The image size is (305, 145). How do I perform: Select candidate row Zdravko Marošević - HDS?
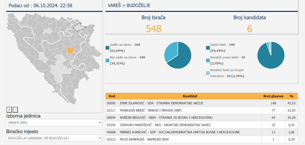click(x=202, y=125)
